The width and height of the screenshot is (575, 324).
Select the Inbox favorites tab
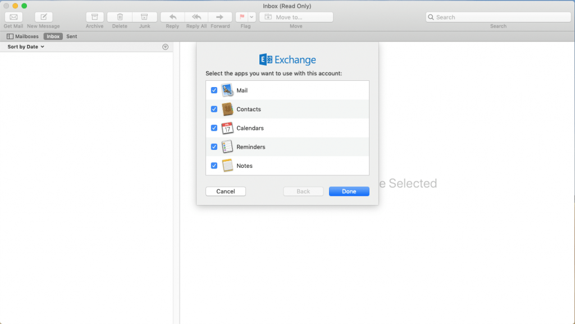53,36
